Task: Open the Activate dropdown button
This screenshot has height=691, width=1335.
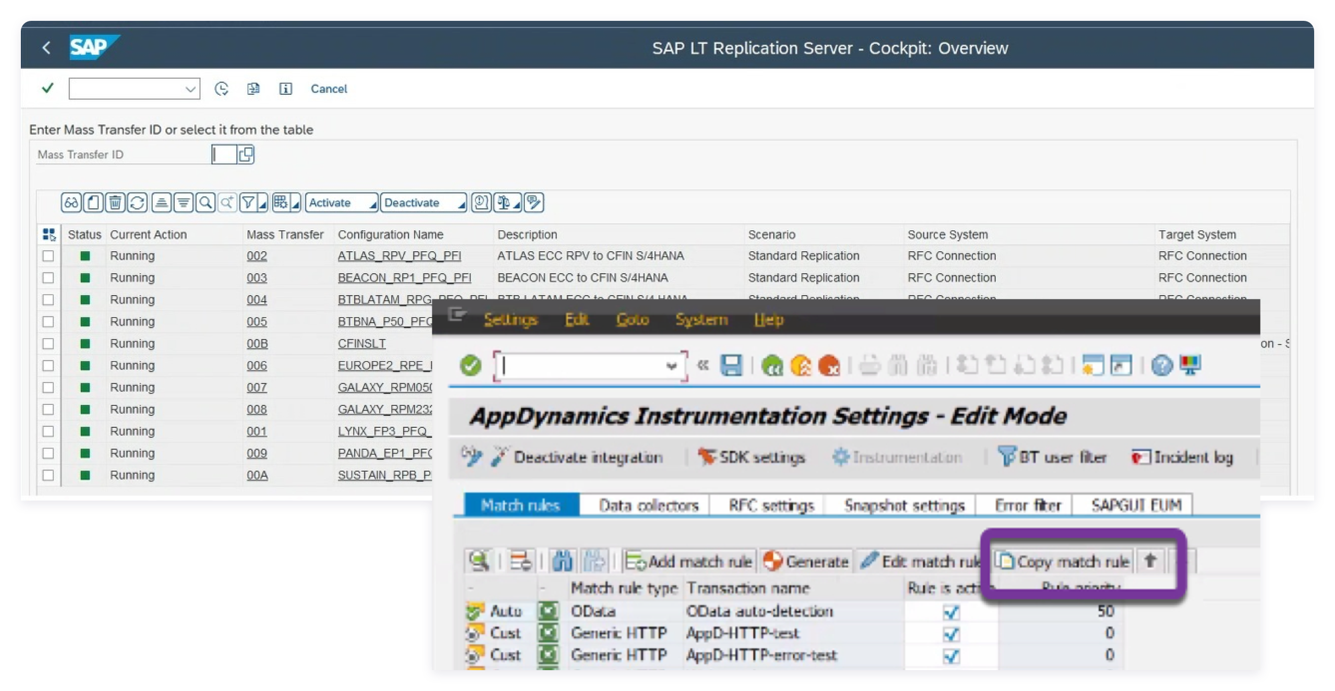Action: (x=342, y=202)
